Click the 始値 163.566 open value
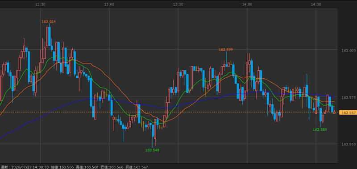This screenshot has height=169, width=357. (62, 167)
